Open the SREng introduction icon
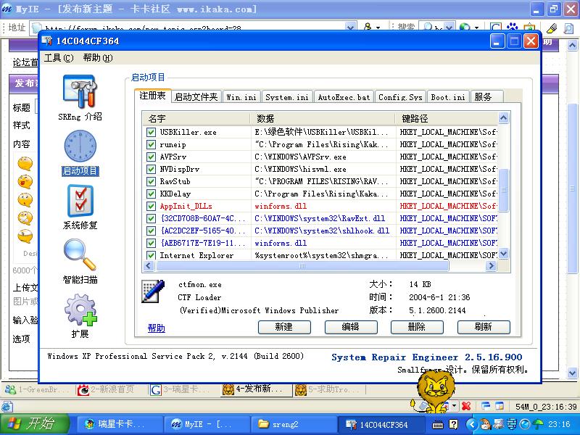The image size is (580, 435). tap(80, 93)
